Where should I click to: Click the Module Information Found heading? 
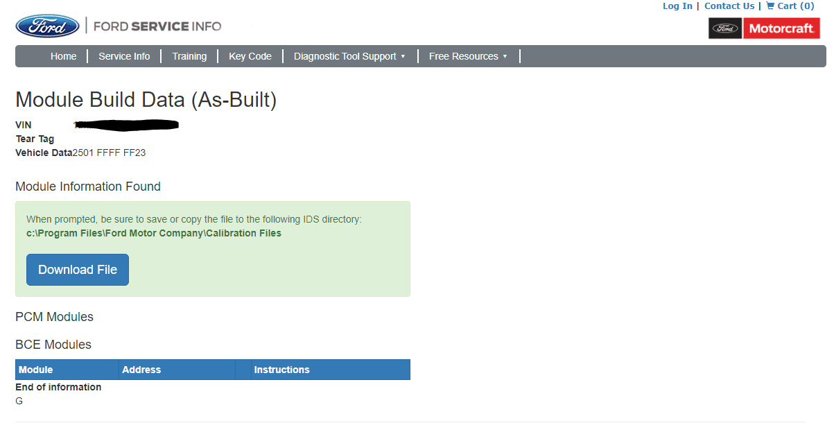88,187
